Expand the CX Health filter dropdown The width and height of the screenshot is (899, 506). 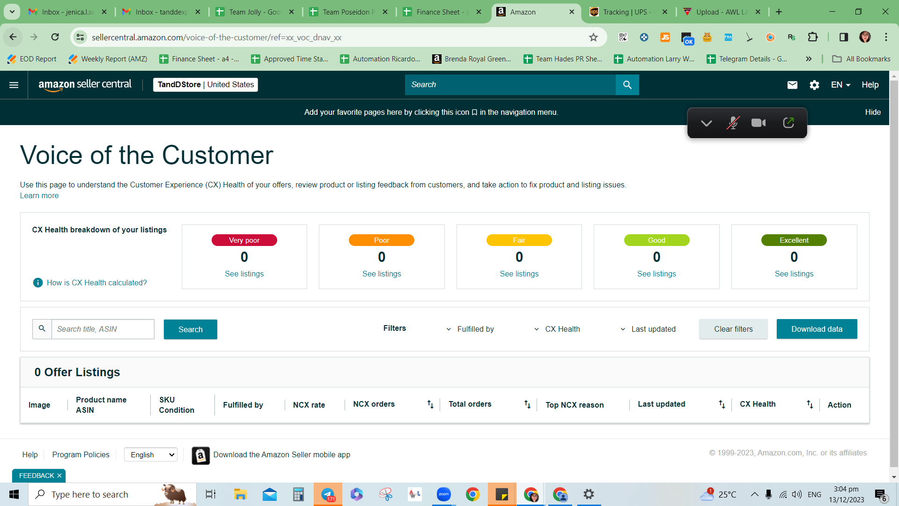(x=557, y=329)
